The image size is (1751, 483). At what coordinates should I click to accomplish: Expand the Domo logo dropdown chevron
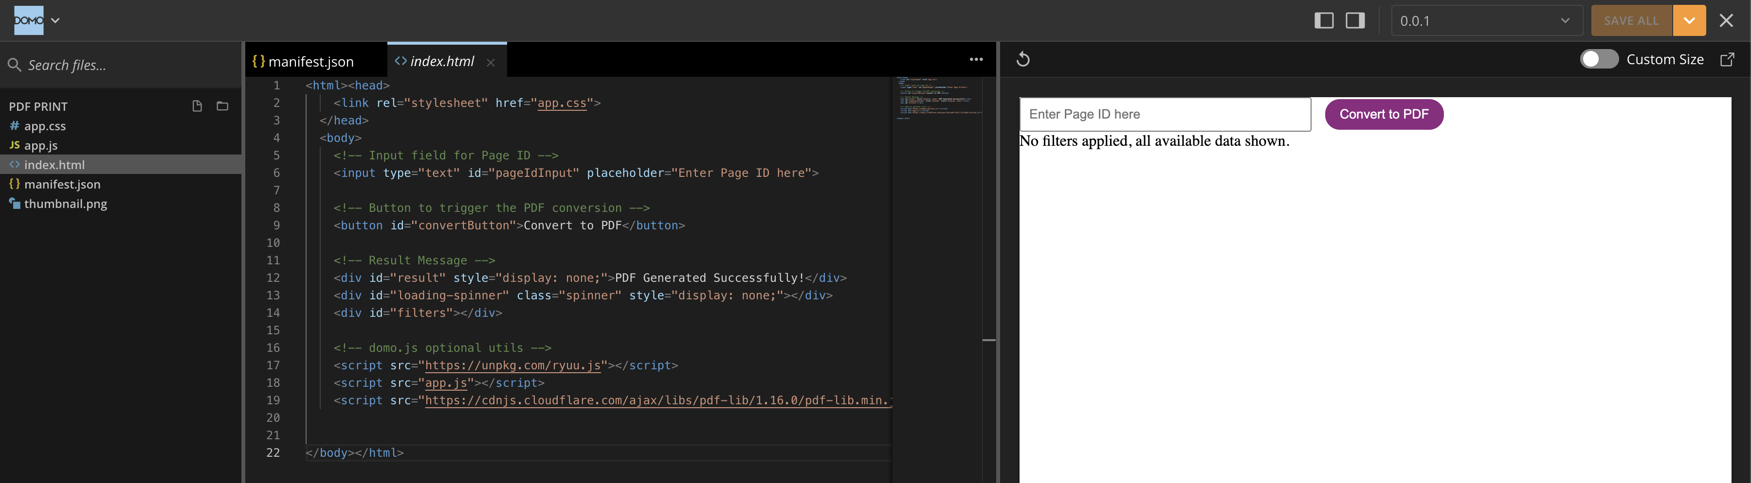(x=56, y=20)
